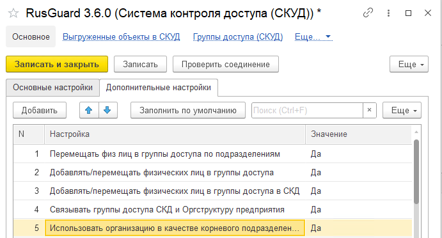This screenshot has height=238, width=442.
Task: Expand the Еще navigation dropdown link
Action: click(313, 37)
